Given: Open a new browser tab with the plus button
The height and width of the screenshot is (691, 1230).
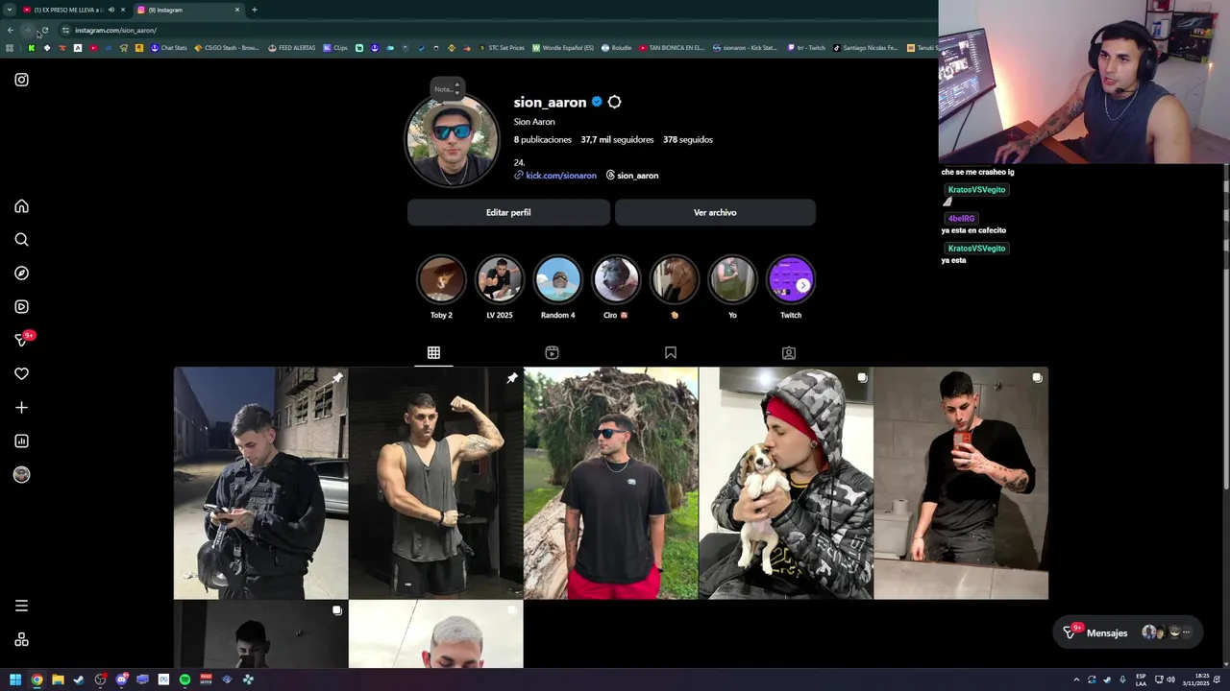Looking at the screenshot, I should point(255,10).
